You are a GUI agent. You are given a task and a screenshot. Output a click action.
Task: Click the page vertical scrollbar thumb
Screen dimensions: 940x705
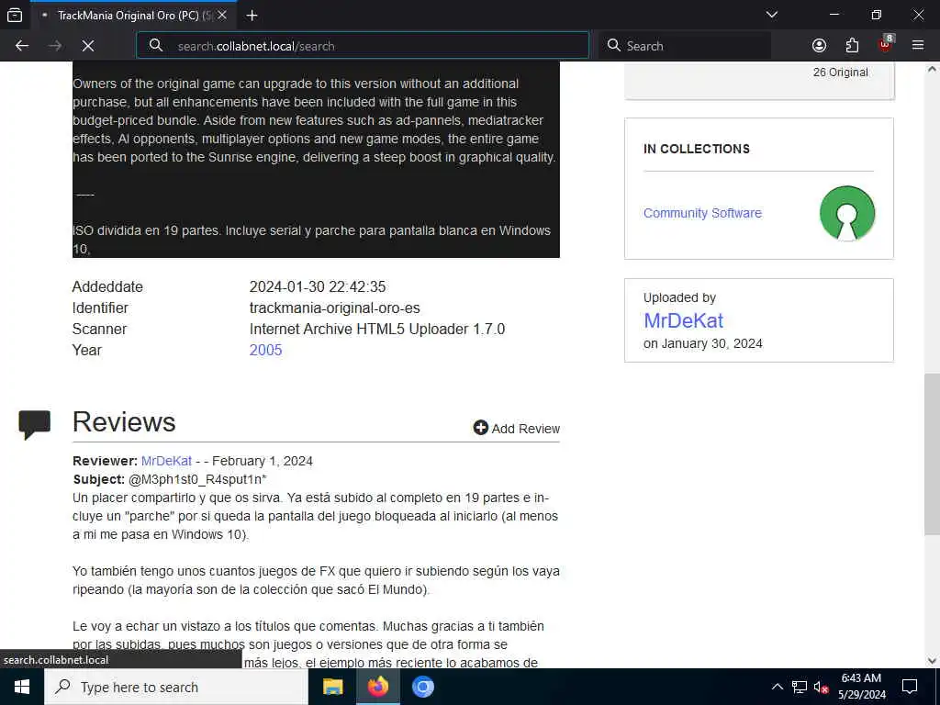[x=932, y=453]
